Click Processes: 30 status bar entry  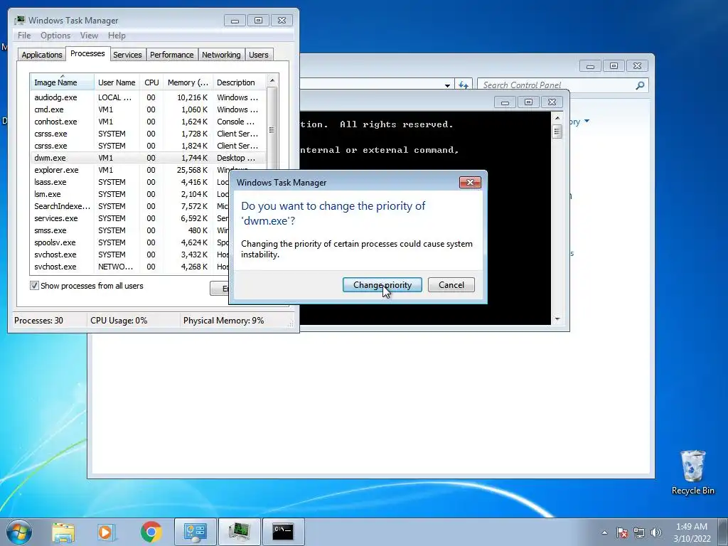click(38, 321)
